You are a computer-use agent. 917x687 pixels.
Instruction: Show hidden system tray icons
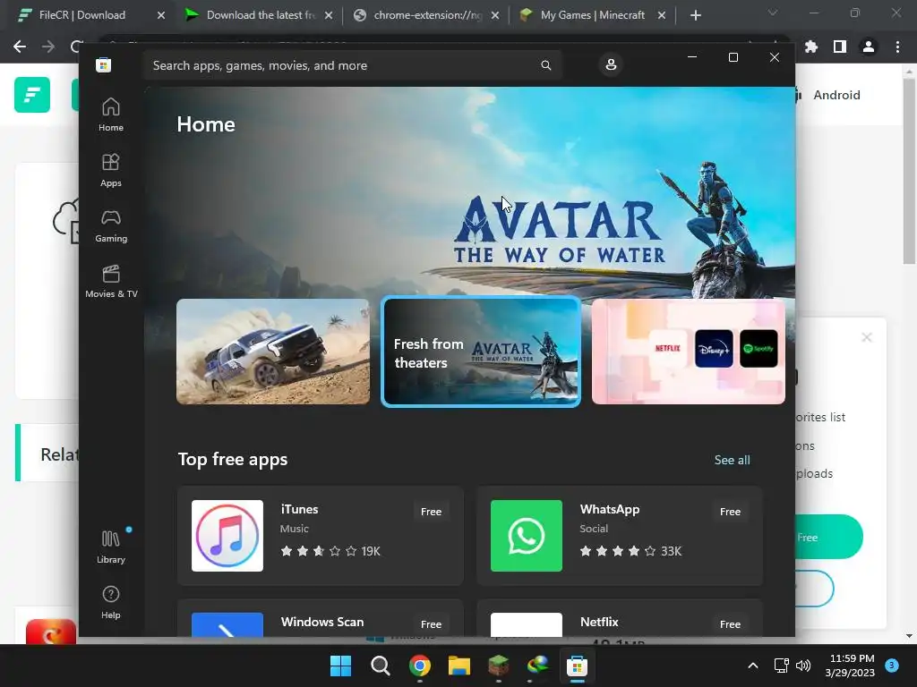[x=753, y=666]
